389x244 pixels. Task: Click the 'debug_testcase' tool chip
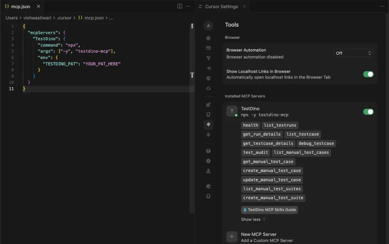tap(316, 143)
